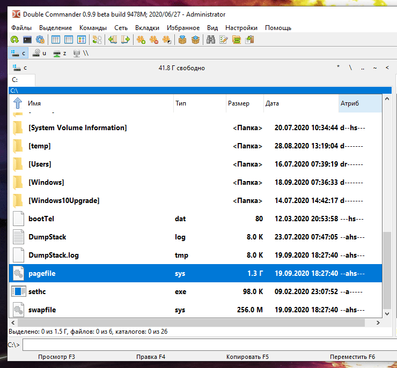Open the Настройки menu
This screenshot has width=397, height=368.
241,28
